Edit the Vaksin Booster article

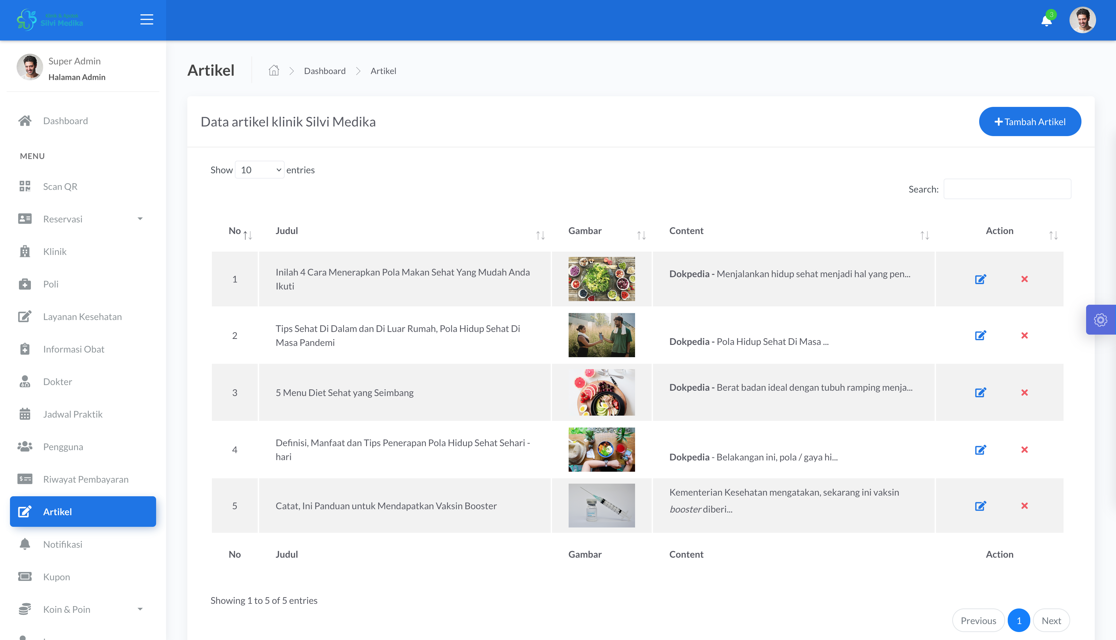click(x=980, y=506)
